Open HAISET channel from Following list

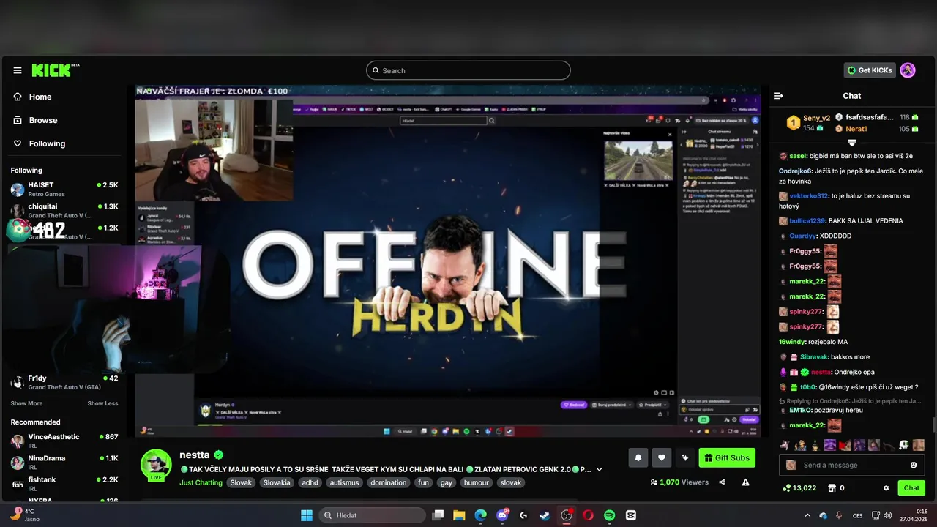[64, 189]
